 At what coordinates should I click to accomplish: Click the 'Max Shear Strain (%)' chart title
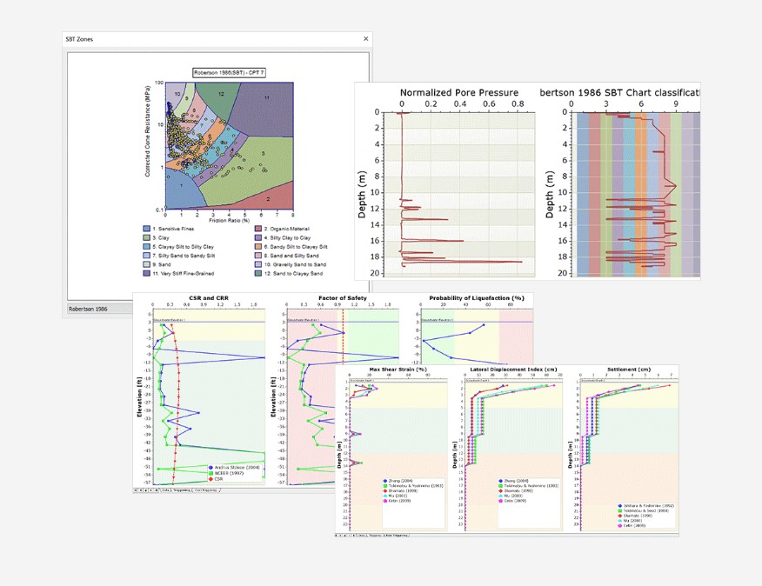[398, 370]
